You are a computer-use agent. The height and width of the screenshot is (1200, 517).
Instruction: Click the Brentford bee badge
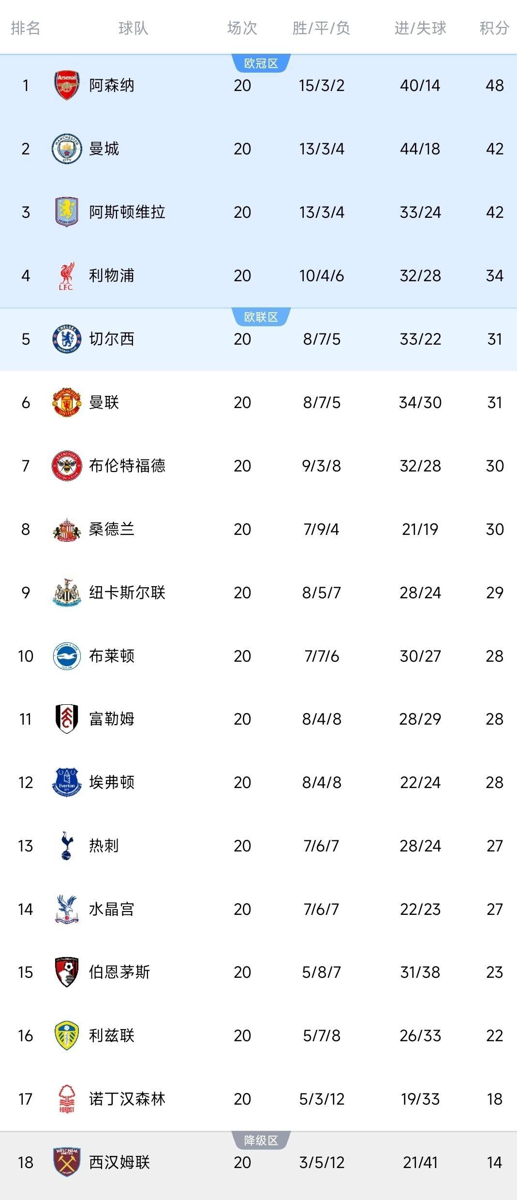(67, 466)
